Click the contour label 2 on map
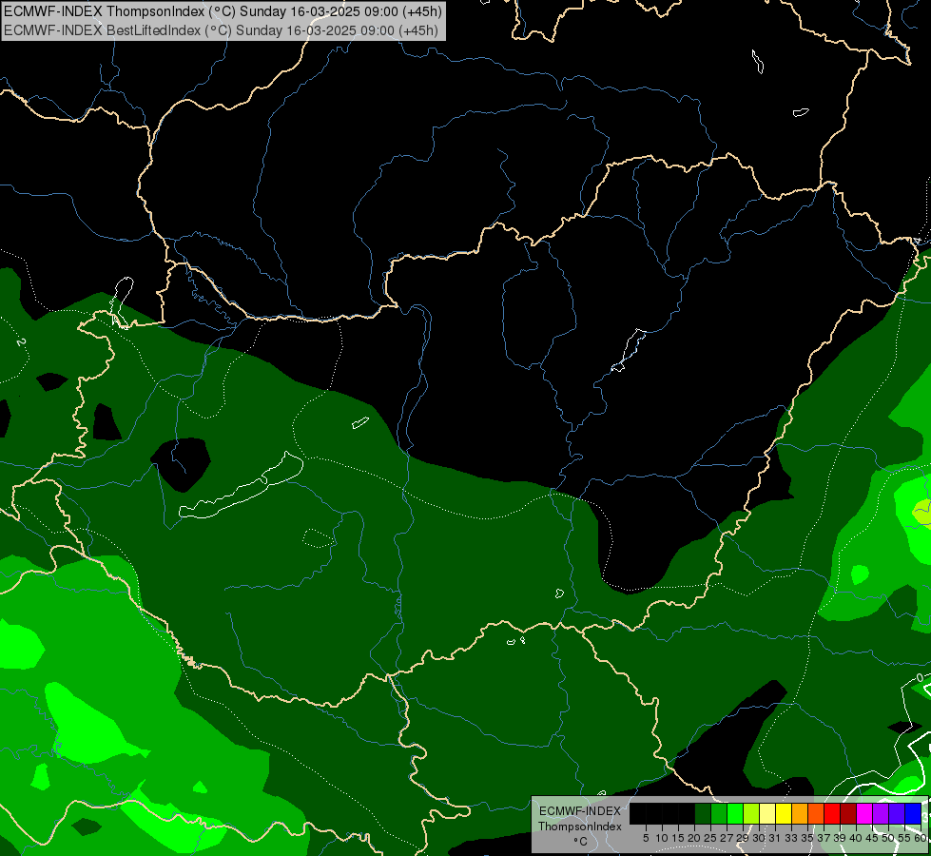 click(x=21, y=342)
